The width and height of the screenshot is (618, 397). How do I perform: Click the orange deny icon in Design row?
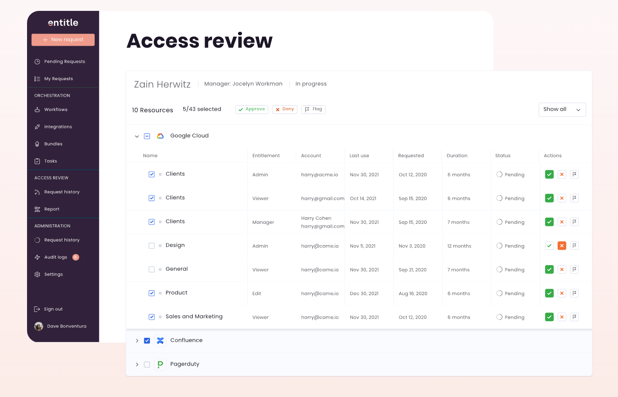(562, 246)
